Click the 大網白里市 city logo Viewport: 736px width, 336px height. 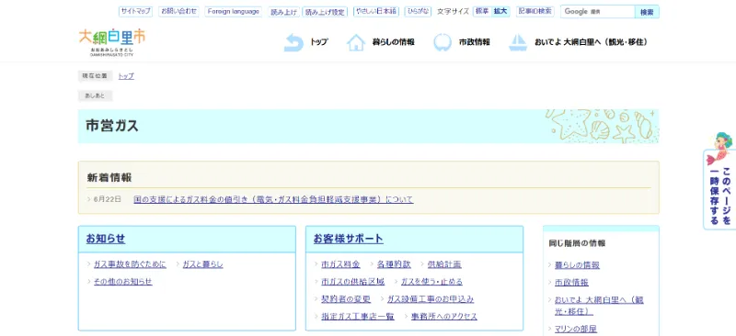coord(112,42)
